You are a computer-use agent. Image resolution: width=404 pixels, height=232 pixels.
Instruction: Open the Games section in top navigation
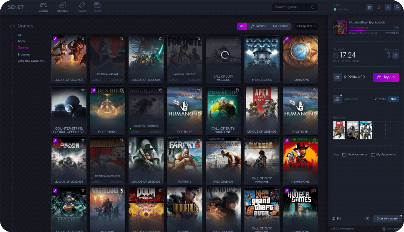(43, 7)
